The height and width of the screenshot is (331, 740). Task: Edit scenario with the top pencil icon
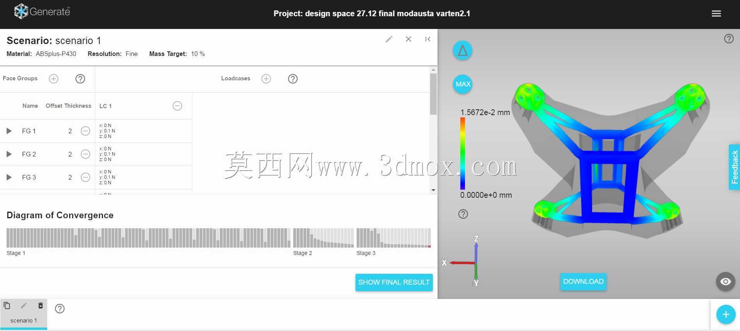389,39
